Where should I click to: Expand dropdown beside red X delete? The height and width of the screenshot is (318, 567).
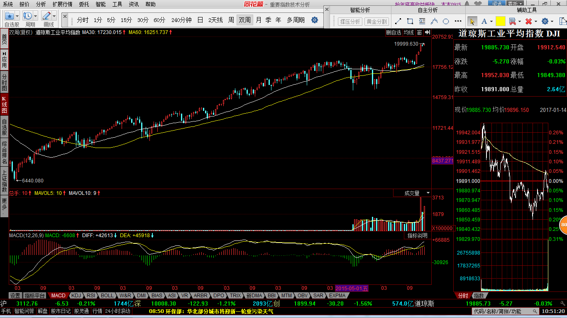[x=535, y=22]
